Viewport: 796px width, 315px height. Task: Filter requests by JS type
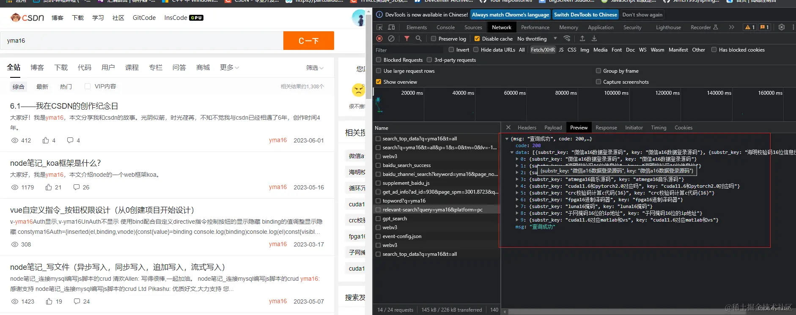coord(561,49)
